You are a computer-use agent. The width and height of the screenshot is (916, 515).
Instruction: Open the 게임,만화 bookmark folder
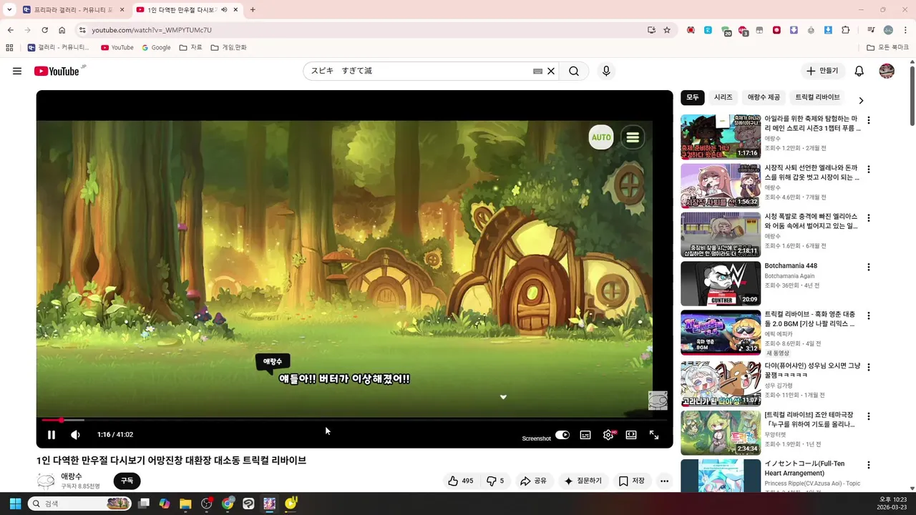229,47
